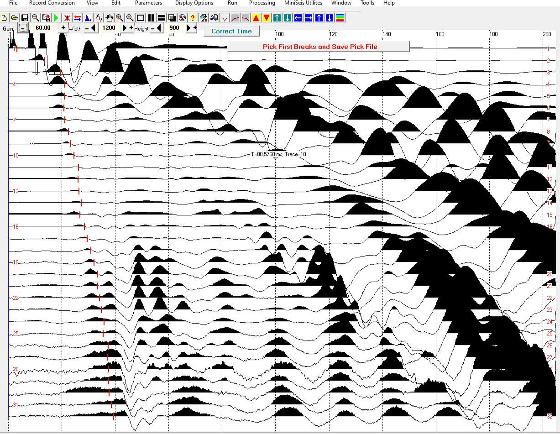Click the red upward triangle icon
The image size is (560, 434).
(x=256, y=18)
